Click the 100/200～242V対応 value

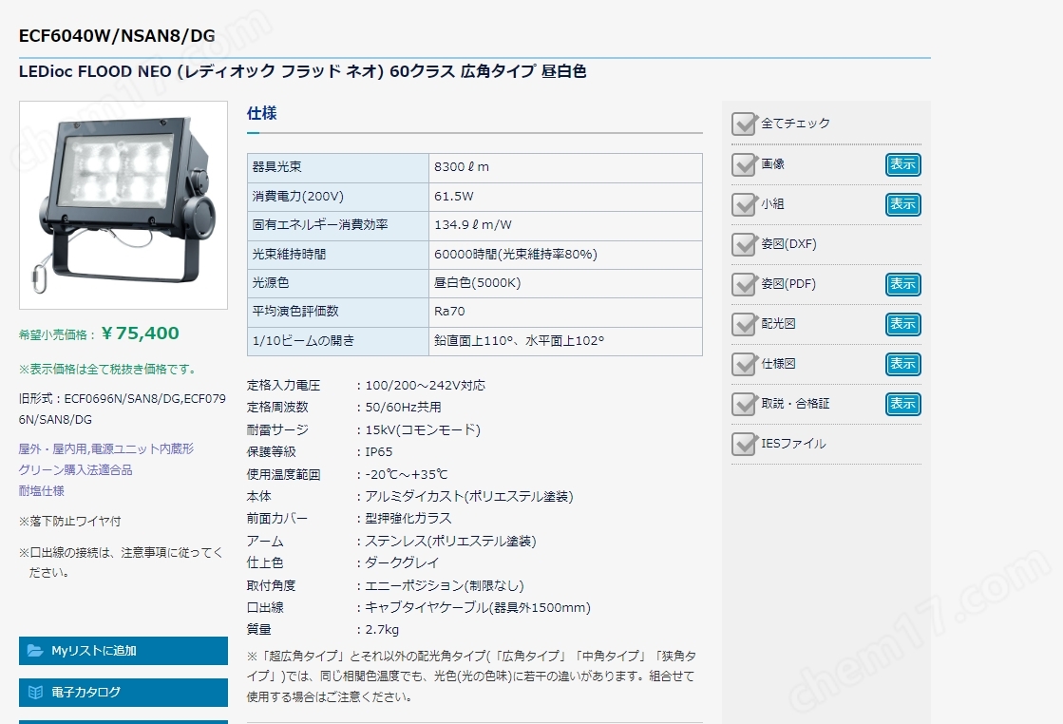coord(425,386)
